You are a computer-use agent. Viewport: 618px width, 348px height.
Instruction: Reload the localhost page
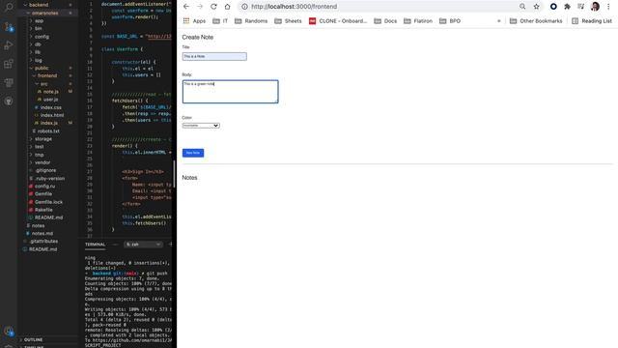point(213,7)
